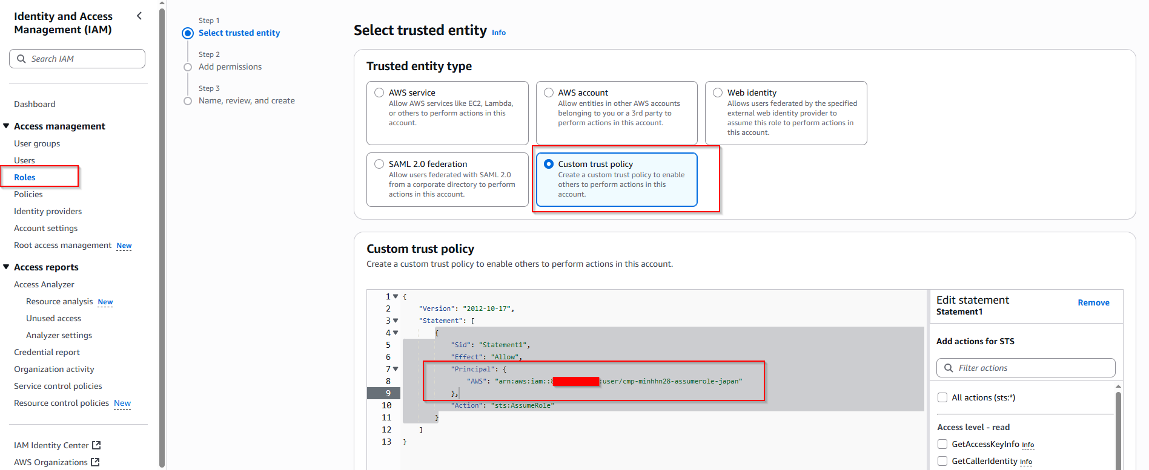Screen dimensions: 1149x470
Task: Click Step 1 progress indicator circle
Action: [x=188, y=33]
